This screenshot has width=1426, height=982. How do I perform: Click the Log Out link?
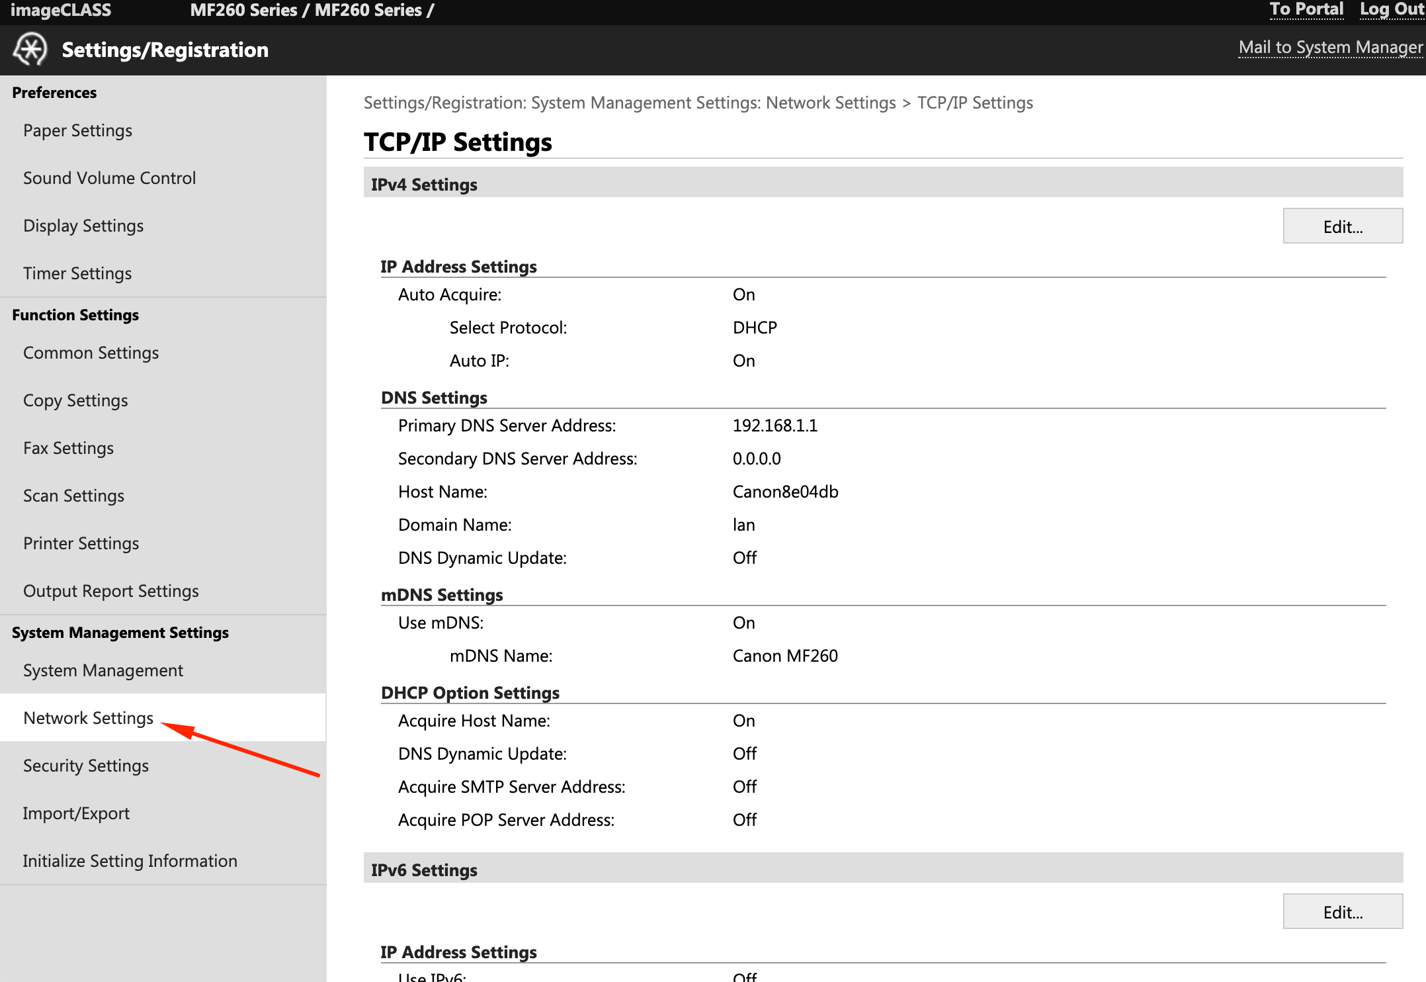pos(1392,10)
